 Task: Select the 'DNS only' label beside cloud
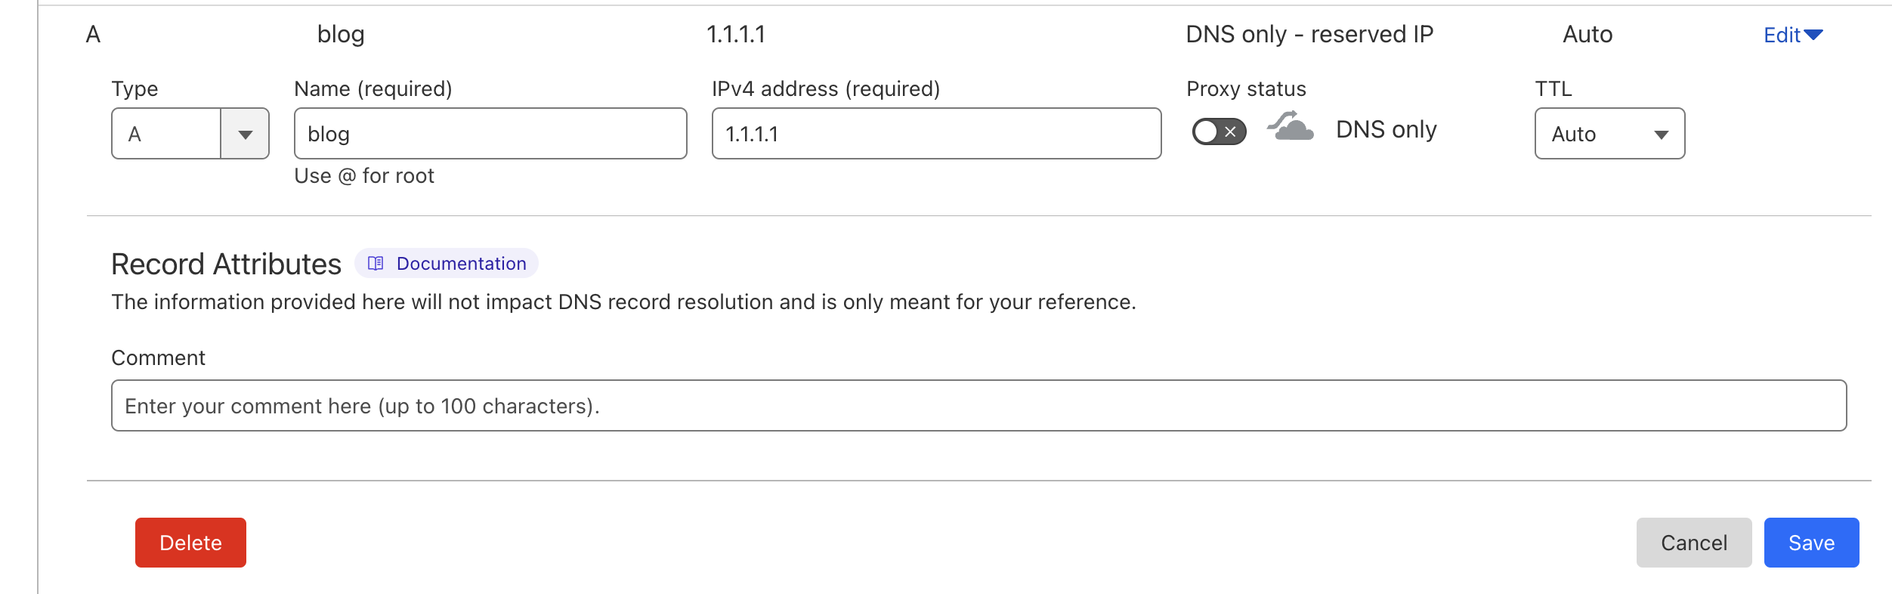(x=1386, y=130)
